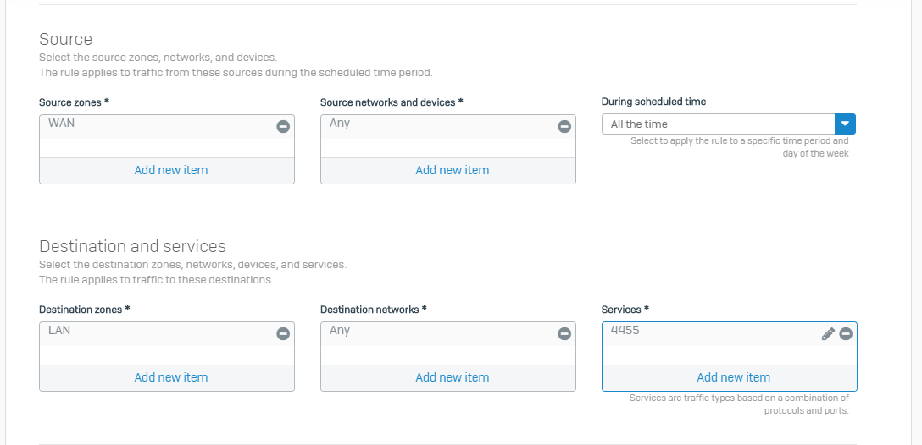Select the 4455 entry in Services
The width and height of the screenshot is (922, 445).
625,331
